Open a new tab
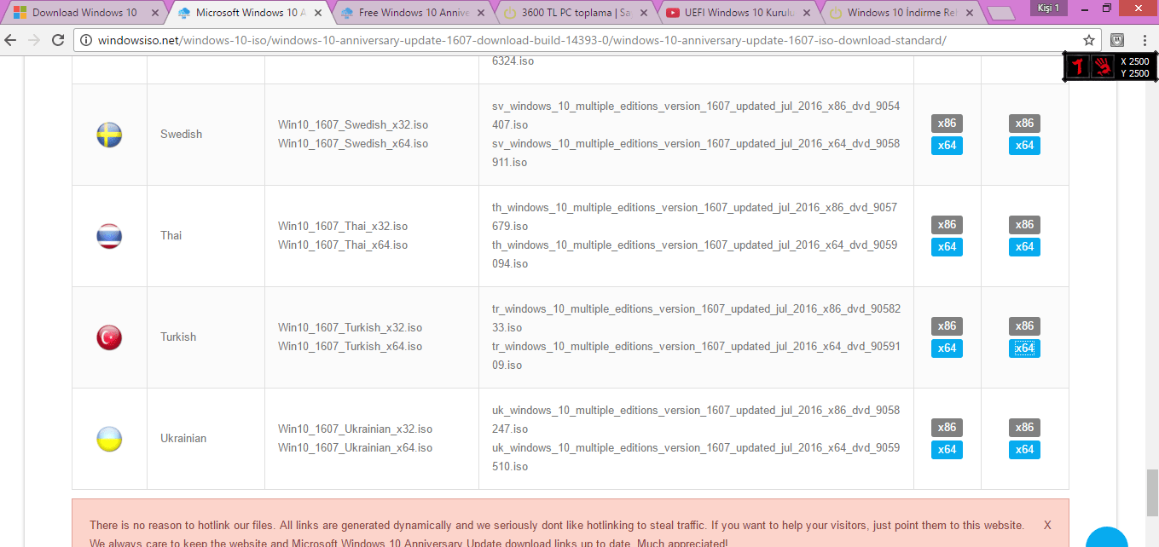 [1000, 14]
